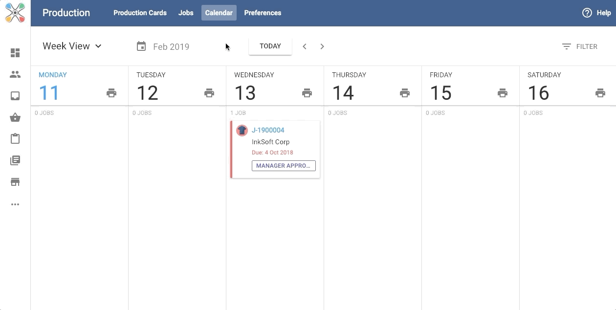Screen dimensions: 616x310
Task: Click the TODAY button
Action: (x=270, y=46)
